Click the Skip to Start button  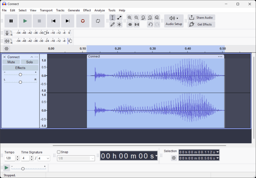click(53, 21)
